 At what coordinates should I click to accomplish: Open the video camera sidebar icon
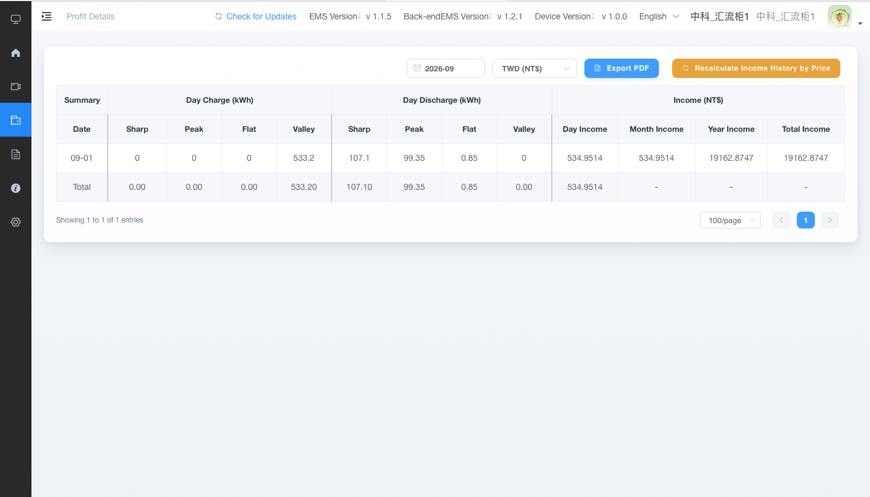point(16,86)
